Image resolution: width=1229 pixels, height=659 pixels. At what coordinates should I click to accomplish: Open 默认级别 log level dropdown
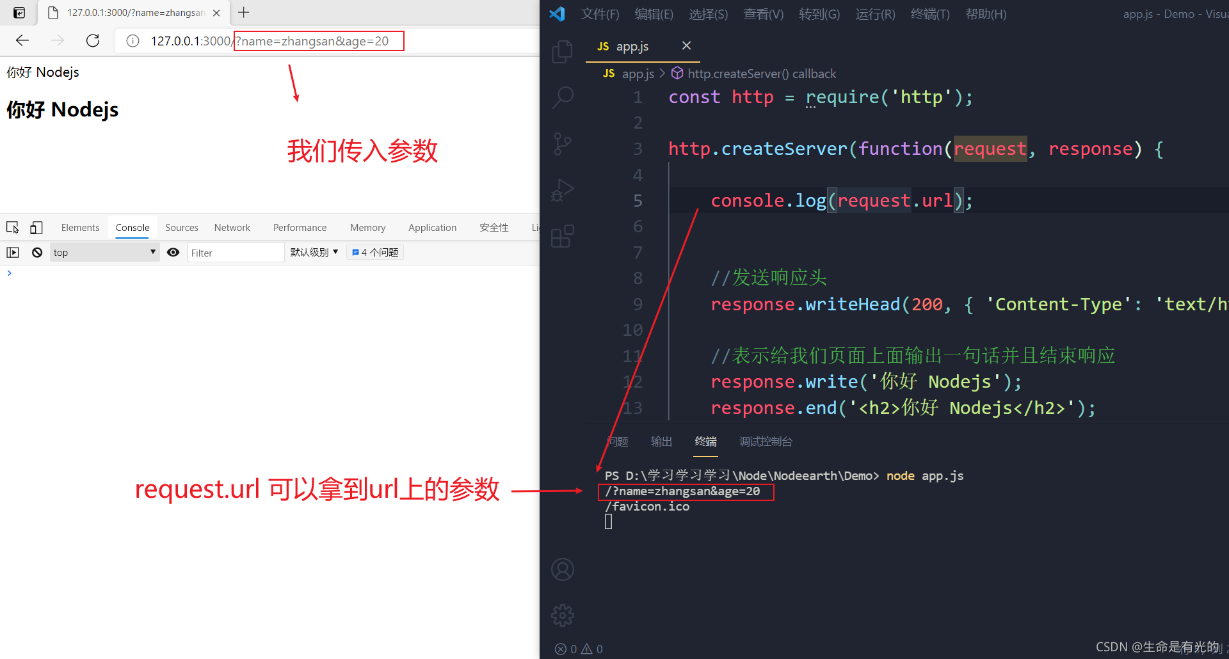[314, 253]
